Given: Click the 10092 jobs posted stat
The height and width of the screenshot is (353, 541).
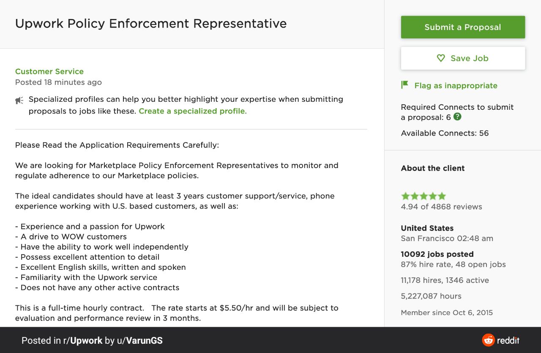Looking at the screenshot, I should (x=437, y=254).
